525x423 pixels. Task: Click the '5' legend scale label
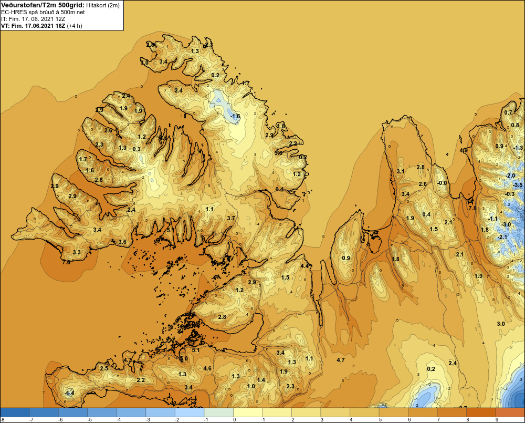point(380,420)
